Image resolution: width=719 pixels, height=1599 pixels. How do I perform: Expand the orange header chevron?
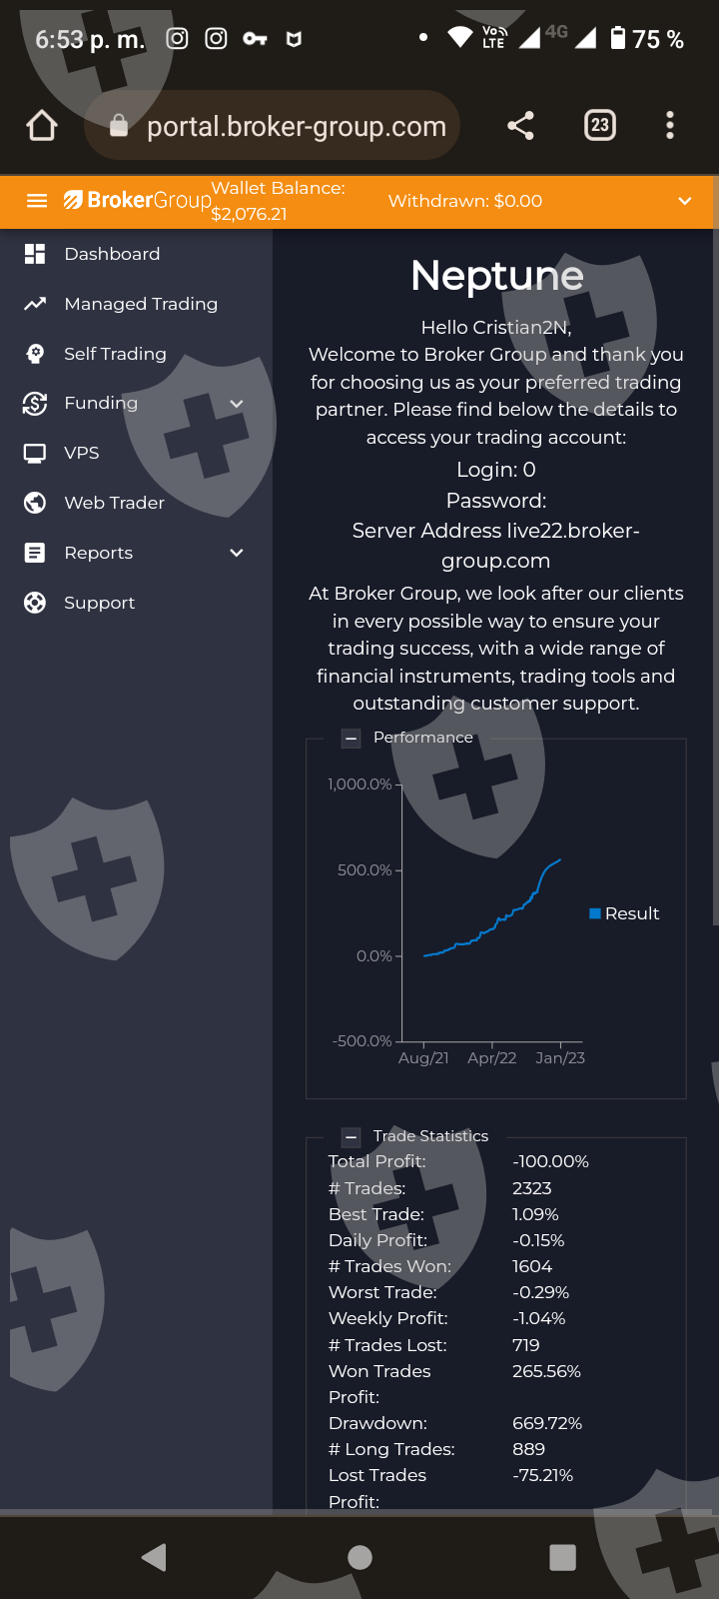tap(685, 201)
